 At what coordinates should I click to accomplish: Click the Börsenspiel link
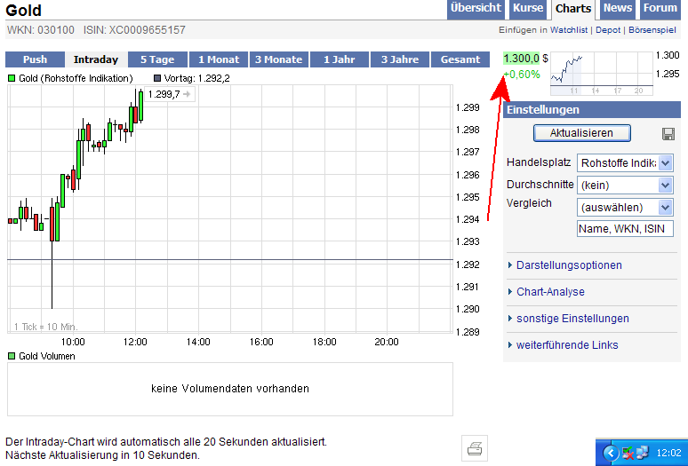652,30
